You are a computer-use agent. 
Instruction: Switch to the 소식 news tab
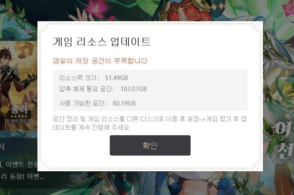[x=2, y=147]
